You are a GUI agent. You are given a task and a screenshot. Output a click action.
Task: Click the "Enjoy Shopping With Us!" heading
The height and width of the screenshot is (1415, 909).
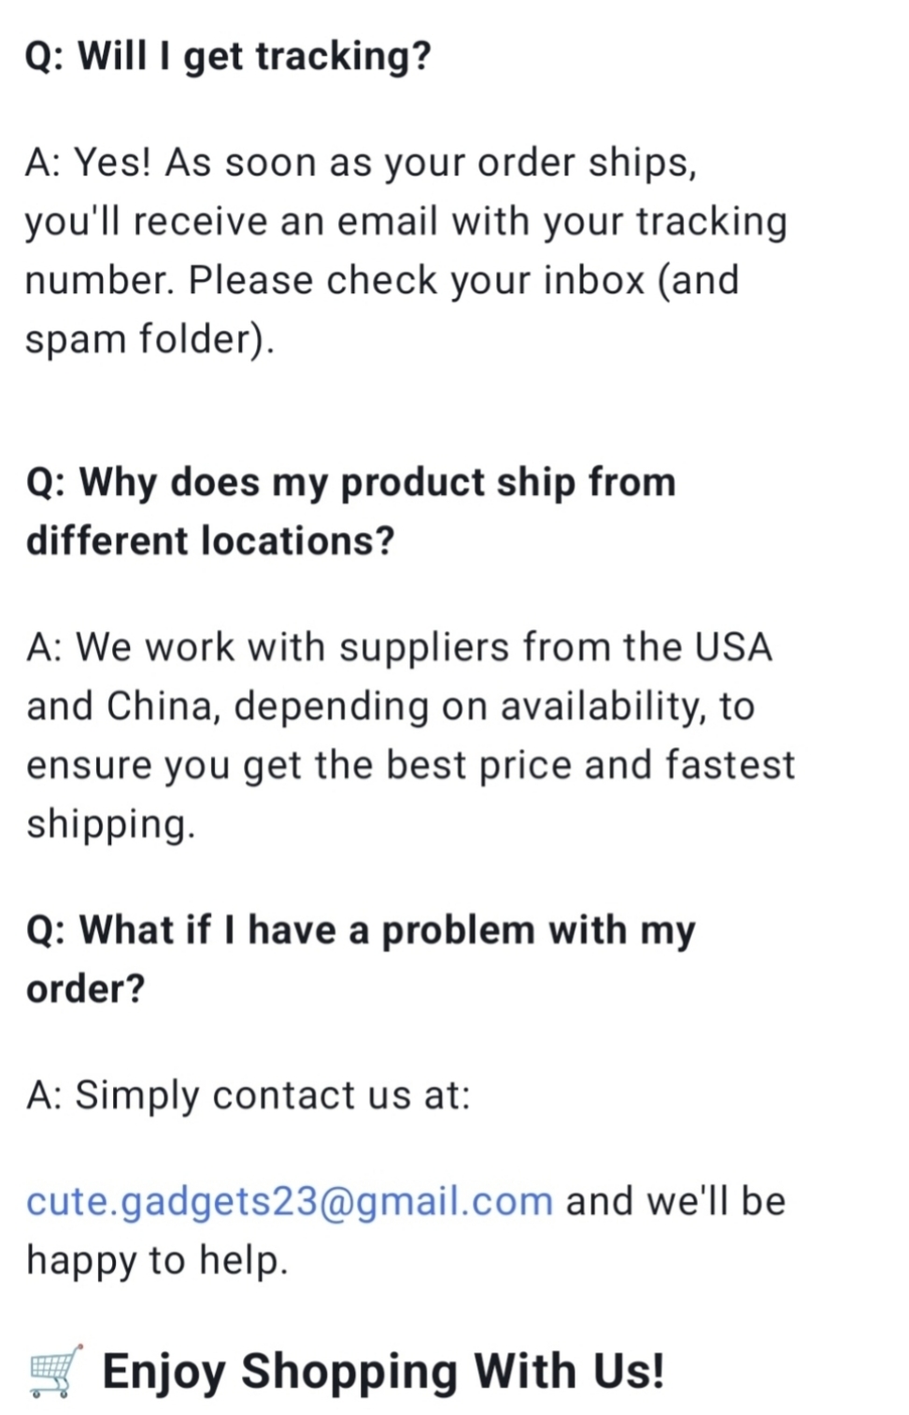[383, 1372]
